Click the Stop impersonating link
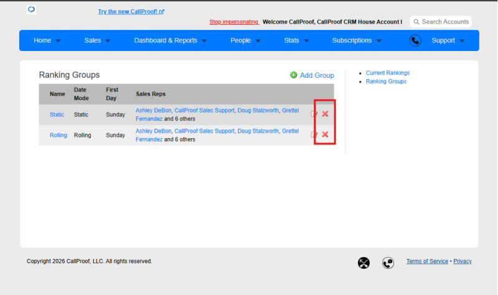 click(234, 22)
